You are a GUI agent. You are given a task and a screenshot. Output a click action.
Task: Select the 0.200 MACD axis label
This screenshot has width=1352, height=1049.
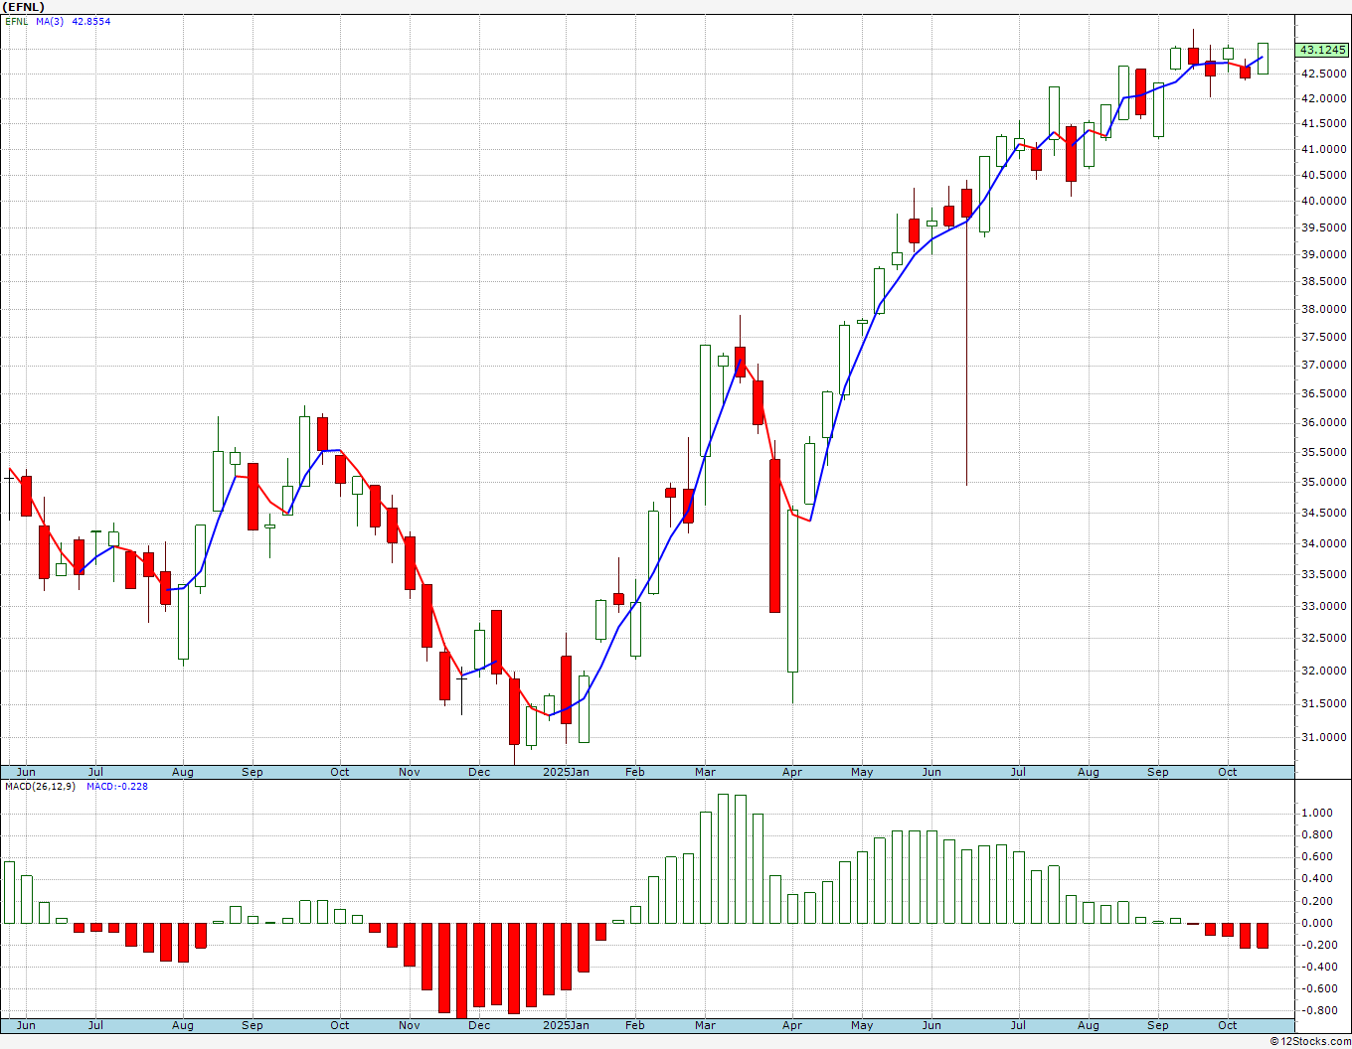tap(1315, 901)
